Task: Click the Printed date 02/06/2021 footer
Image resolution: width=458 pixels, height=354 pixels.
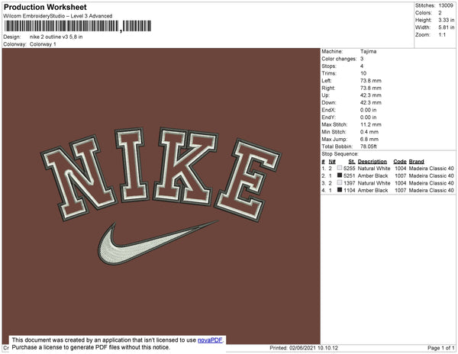Action: click(x=304, y=348)
